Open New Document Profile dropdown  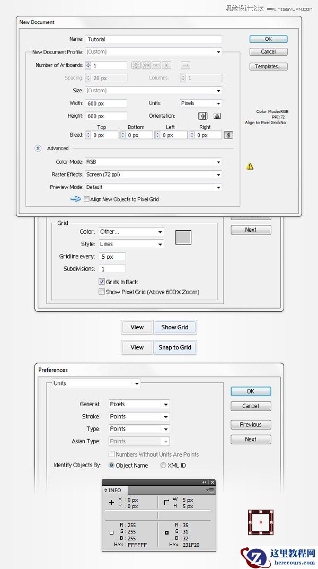coord(154,52)
